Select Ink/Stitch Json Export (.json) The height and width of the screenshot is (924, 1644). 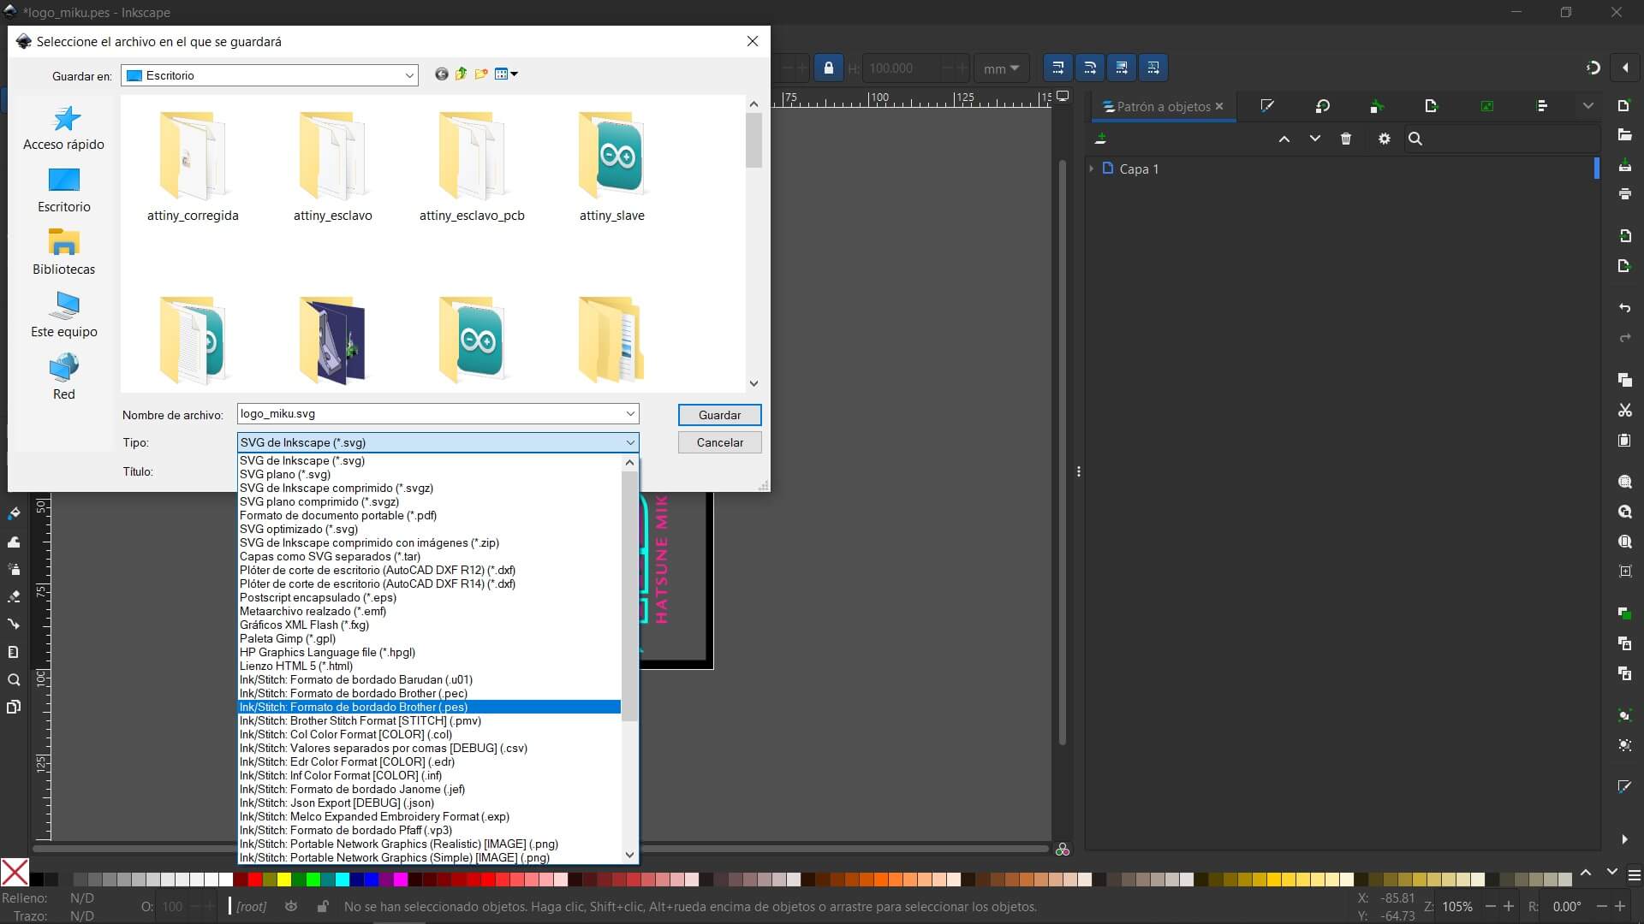(337, 803)
